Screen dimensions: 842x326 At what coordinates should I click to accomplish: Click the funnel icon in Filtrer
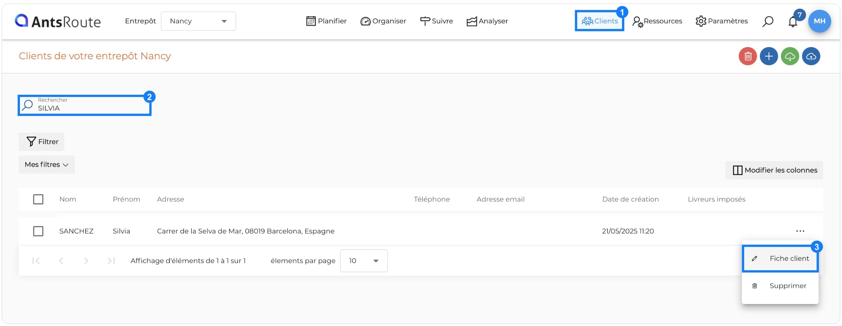pos(31,142)
